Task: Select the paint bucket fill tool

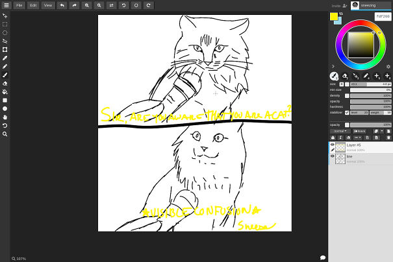Action: [5, 91]
